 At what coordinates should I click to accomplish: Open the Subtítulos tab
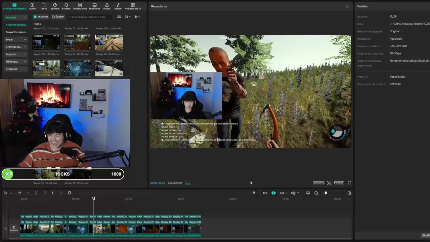click(x=94, y=6)
